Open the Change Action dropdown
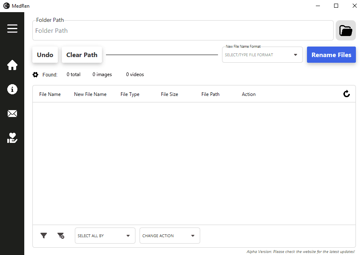 (170, 236)
